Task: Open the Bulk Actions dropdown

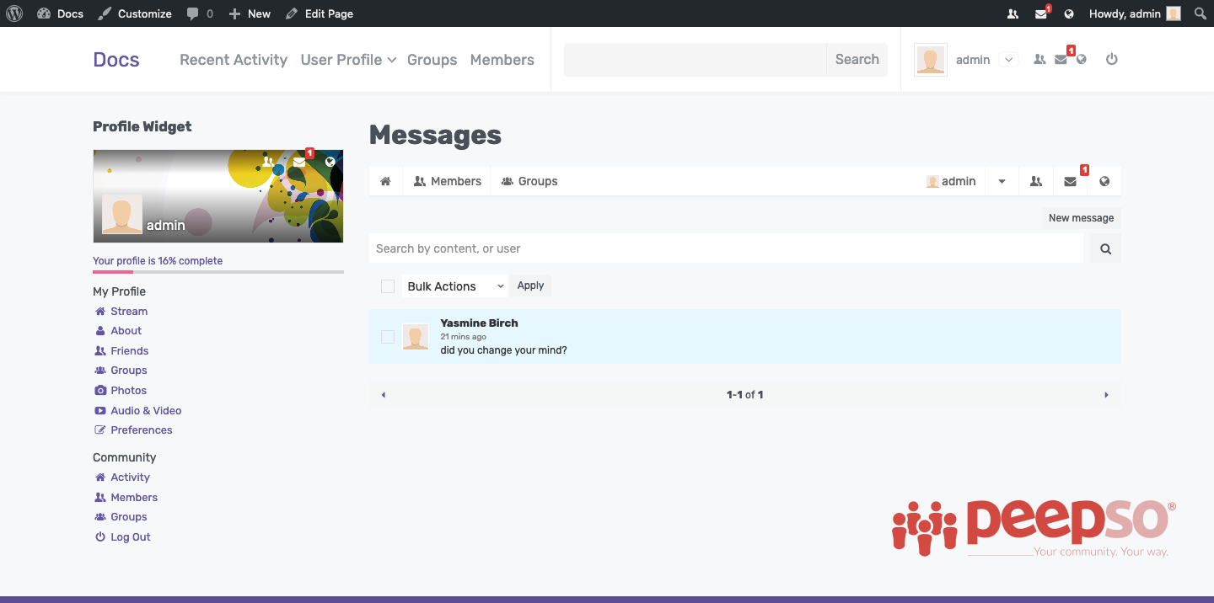Action: (x=455, y=286)
